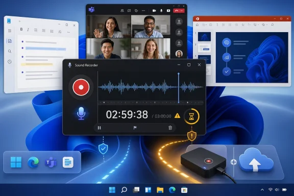Click the blue shield checkmark icon
This screenshot has width=294, height=196.
103,149
